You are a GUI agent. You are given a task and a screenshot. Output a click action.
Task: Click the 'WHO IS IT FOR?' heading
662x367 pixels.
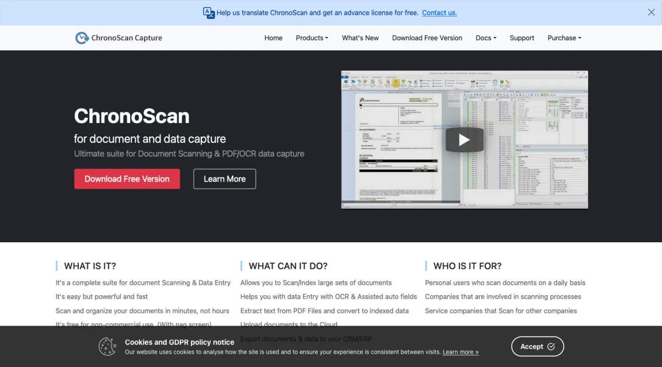coord(468,266)
